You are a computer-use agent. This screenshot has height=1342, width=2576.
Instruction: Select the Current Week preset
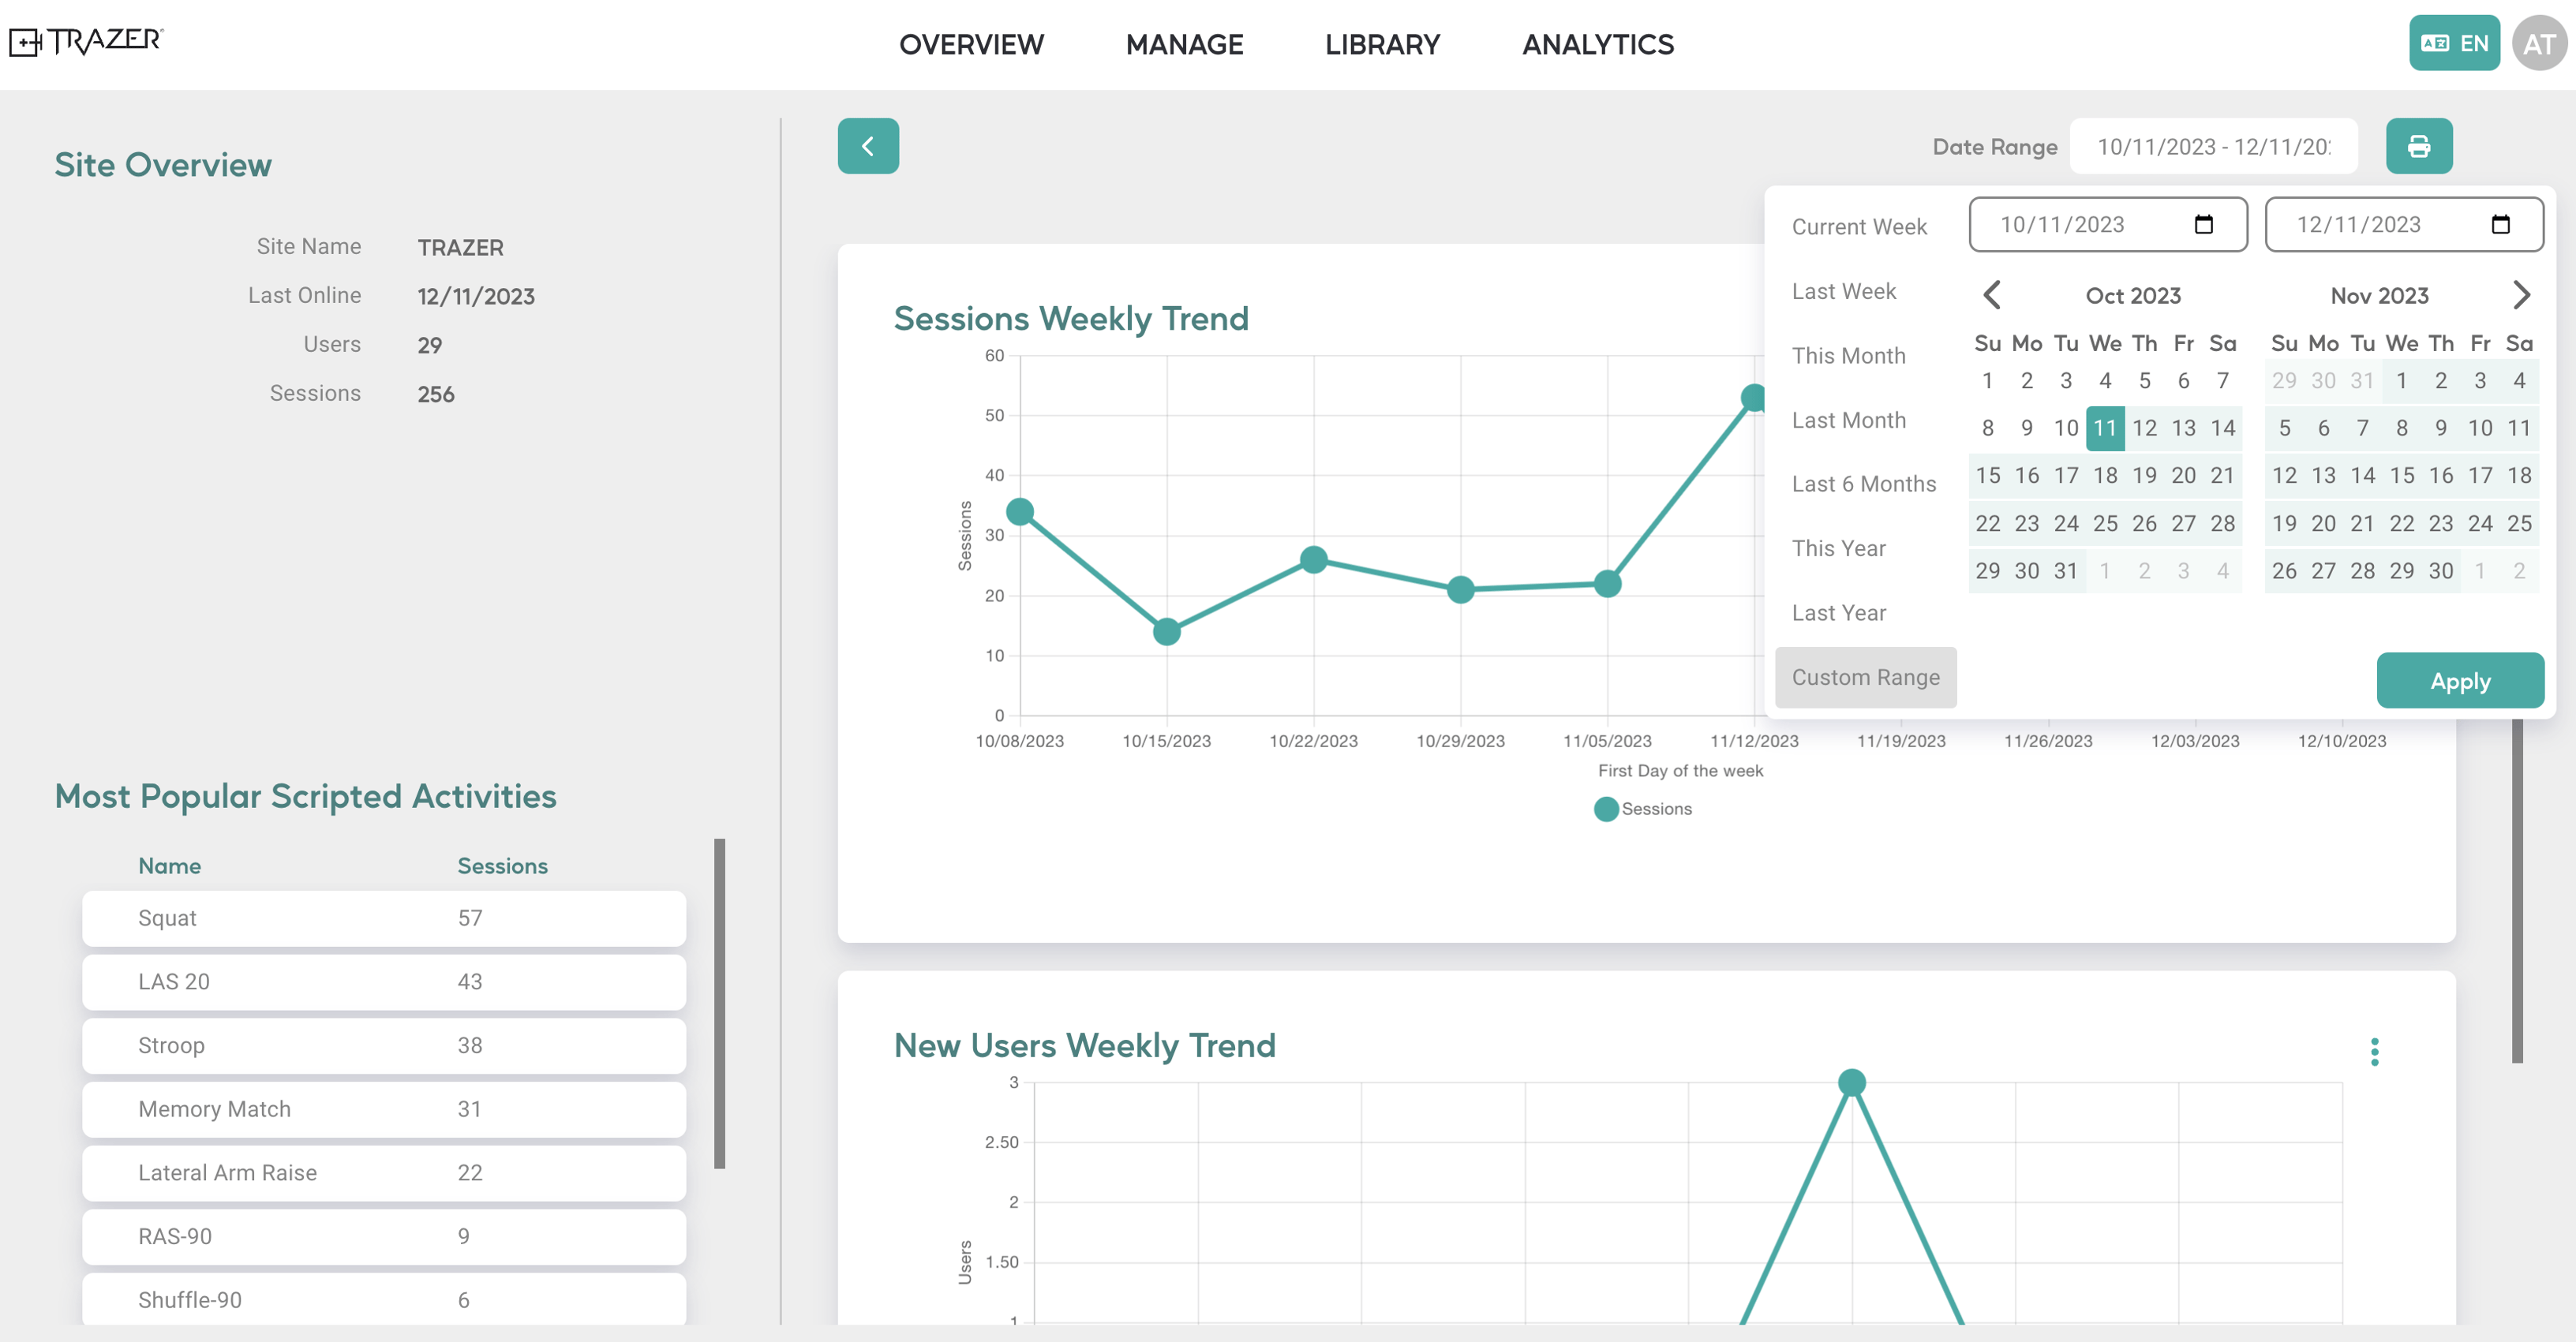click(1859, 227)
